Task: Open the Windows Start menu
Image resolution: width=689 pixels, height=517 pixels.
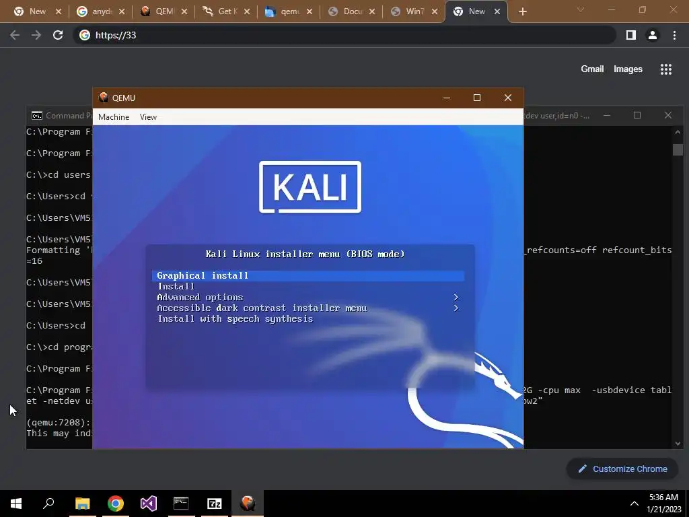Action: (16, 504)
